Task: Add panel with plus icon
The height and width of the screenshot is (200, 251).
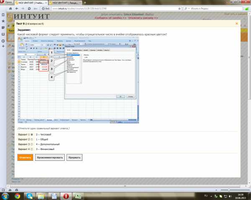Action: [3, 46]
